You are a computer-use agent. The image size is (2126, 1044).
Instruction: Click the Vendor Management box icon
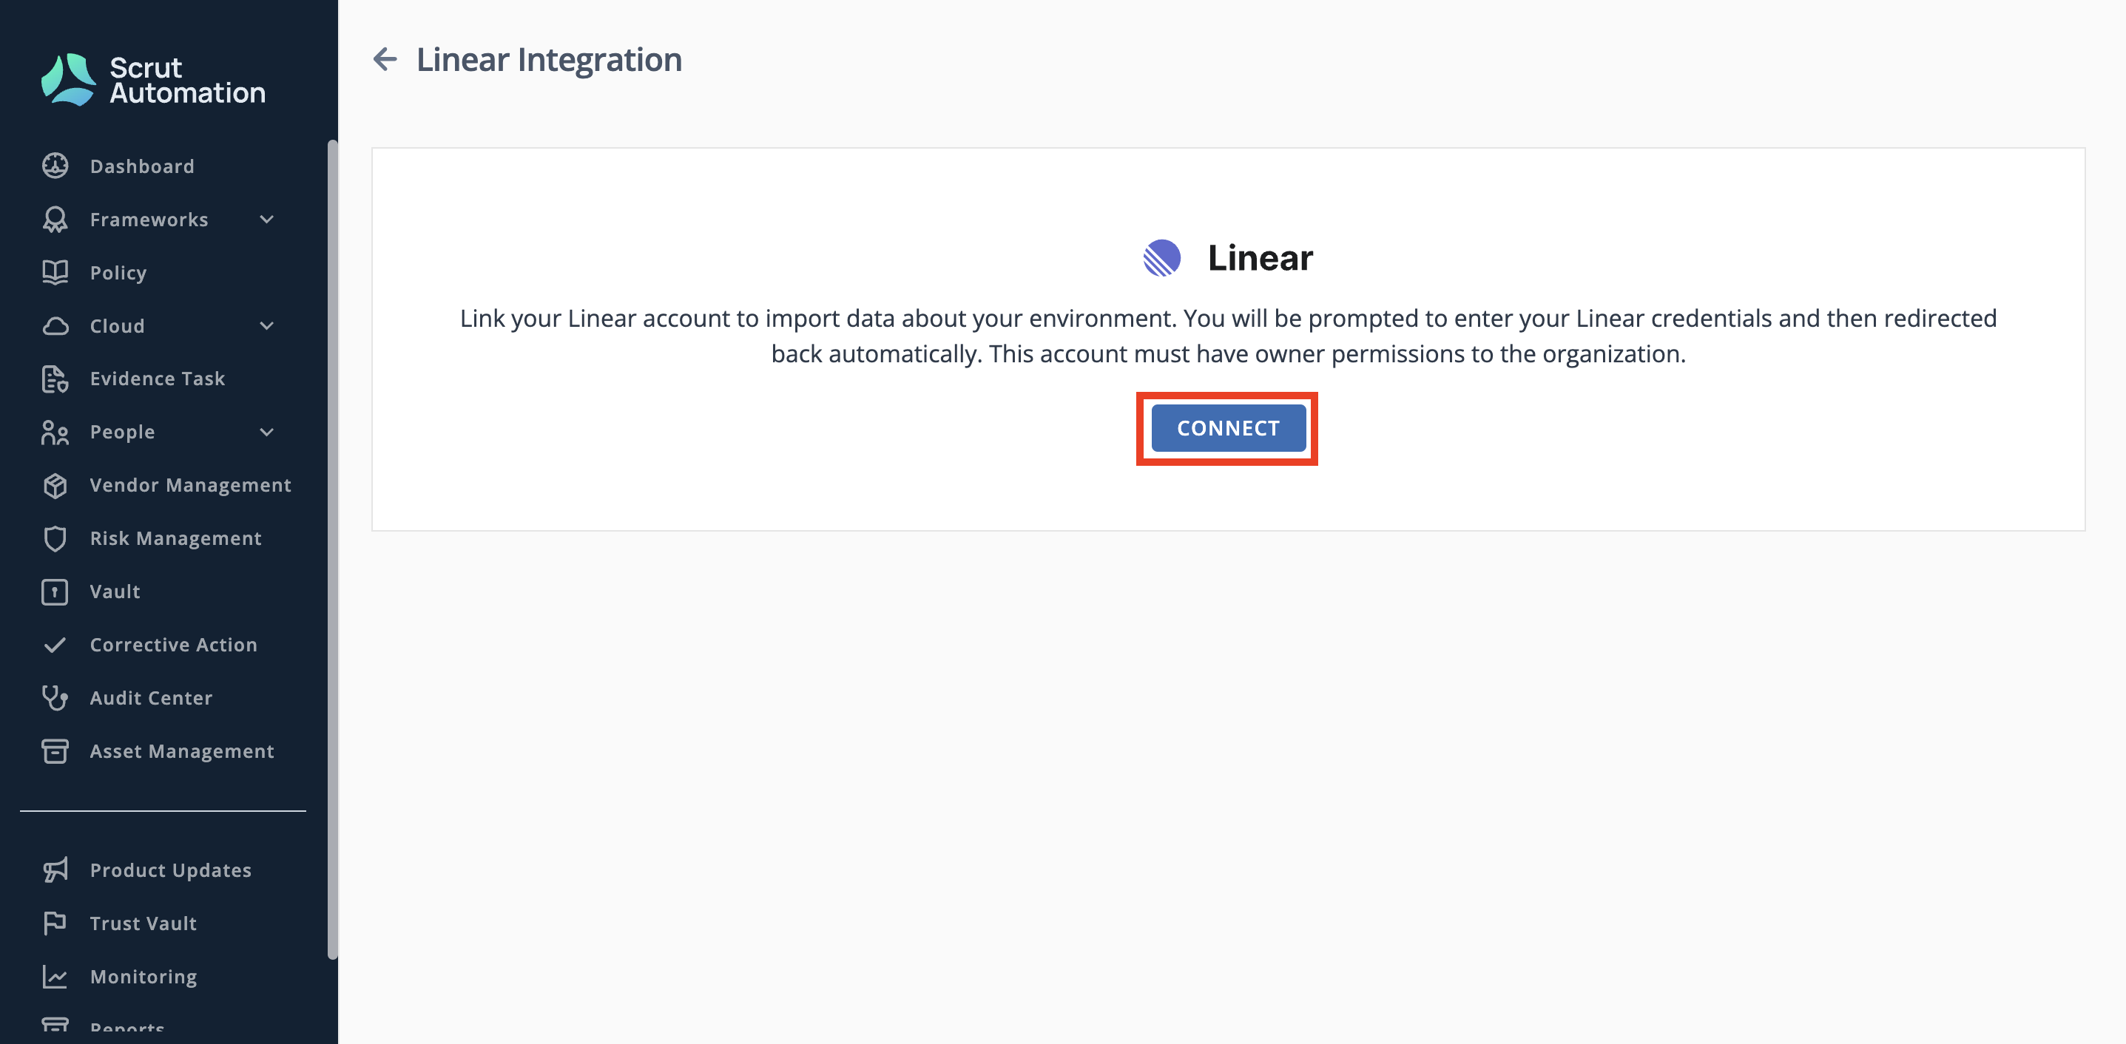[55, 485]
